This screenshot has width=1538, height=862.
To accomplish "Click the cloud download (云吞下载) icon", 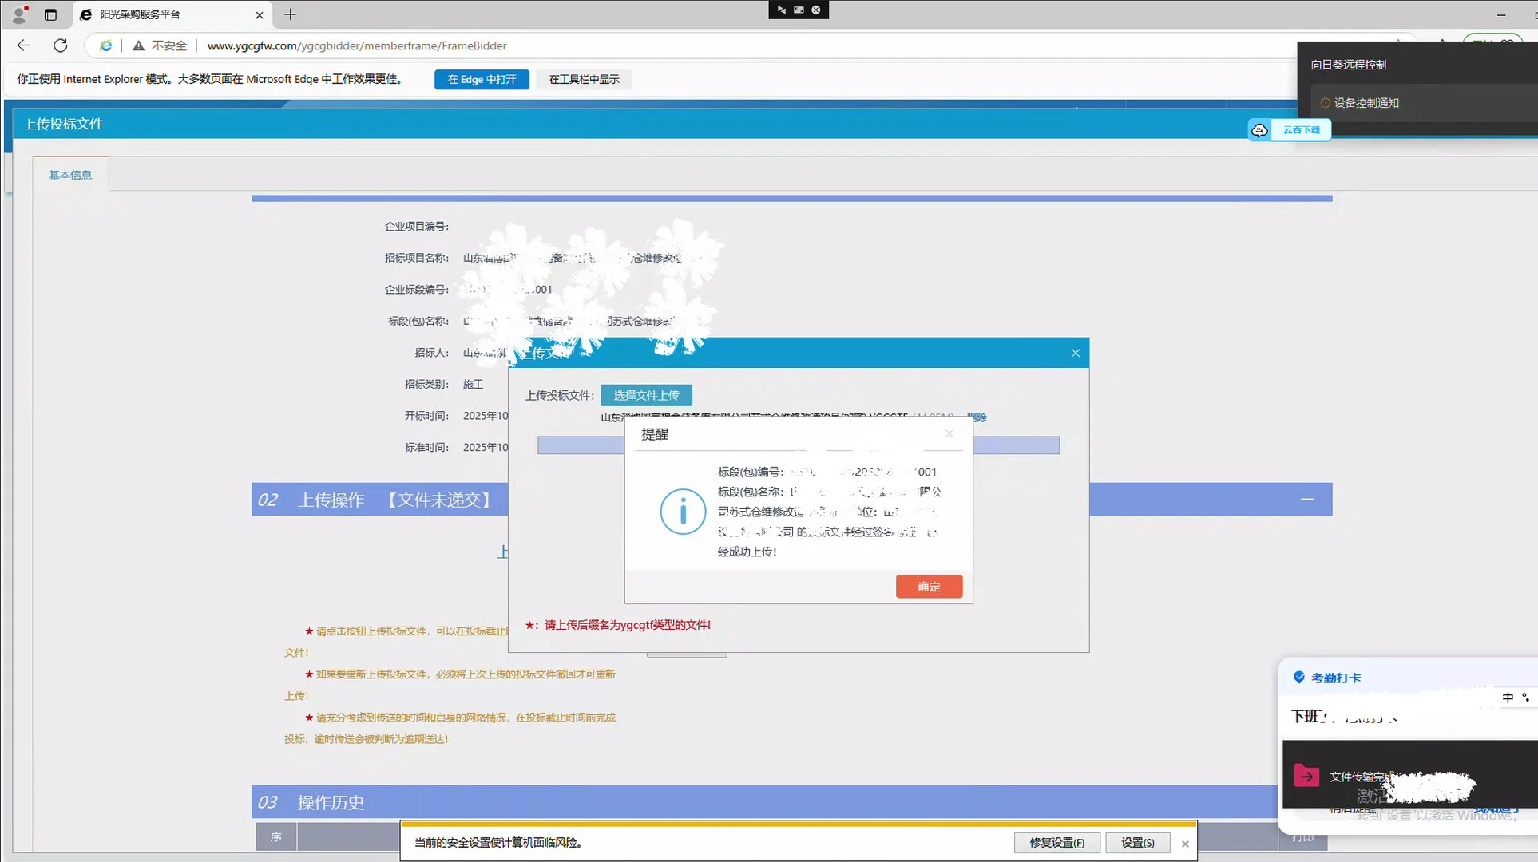I will point(1259,130).
